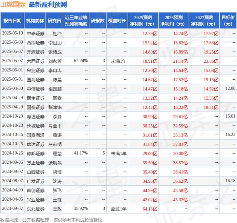This screenshot has height=223, width=237.
Task: Click the 45.32亿 profit value
Action: tap(180, 200)
